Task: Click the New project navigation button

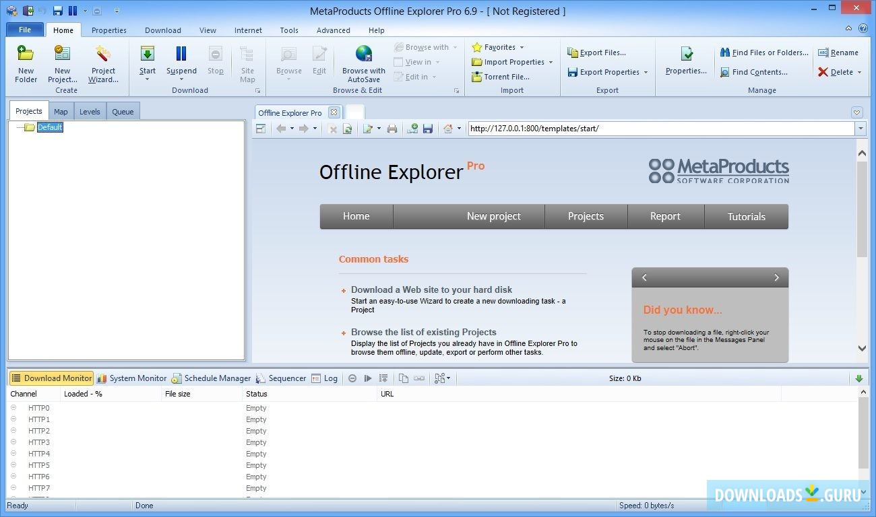Action: point(493,216)
